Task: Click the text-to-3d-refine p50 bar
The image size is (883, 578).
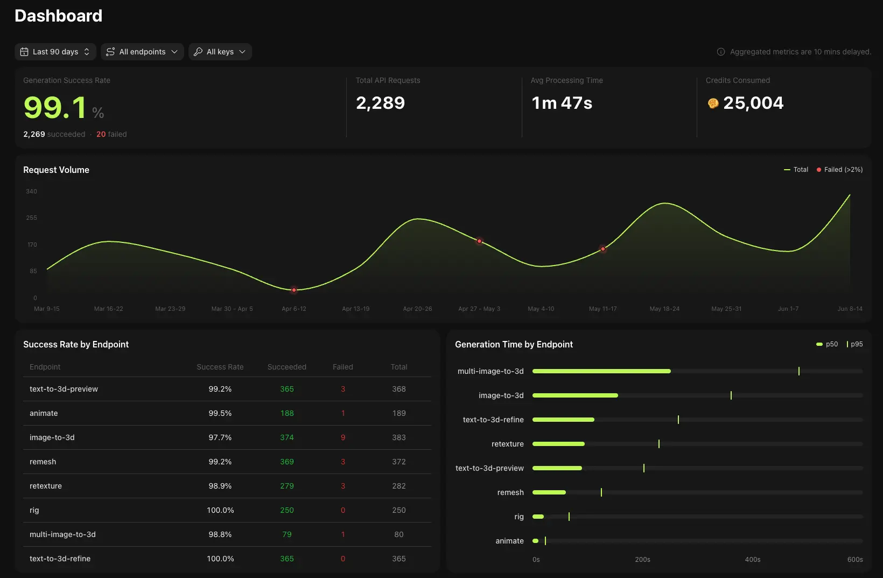Action: [x=563, y=420]
